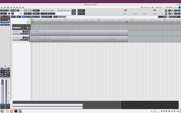Click the Cue window button
The height and width of the screenshot is (113, 181).
tap(175, 13)
